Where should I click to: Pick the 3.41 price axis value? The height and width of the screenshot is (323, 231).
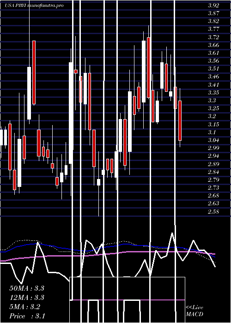click(213, 84)
